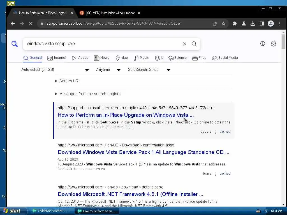Click the browser forward arrow
This screenshot has height=215, width=287.
click(x=22, y=24)
